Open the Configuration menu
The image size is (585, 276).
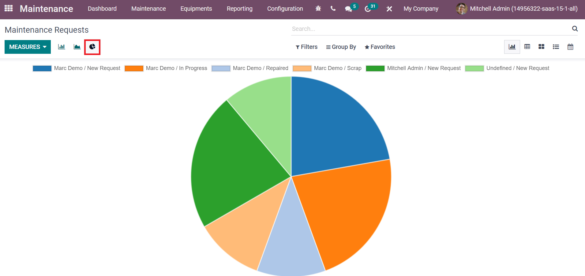pyautogui.click(x=285, y=9)
